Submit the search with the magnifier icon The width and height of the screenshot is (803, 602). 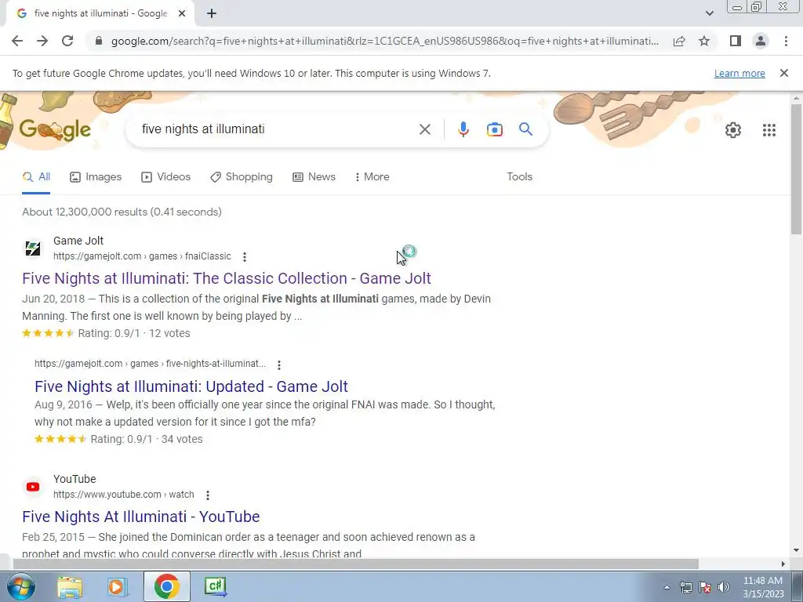pyautogui.click(x=525, y=129)
